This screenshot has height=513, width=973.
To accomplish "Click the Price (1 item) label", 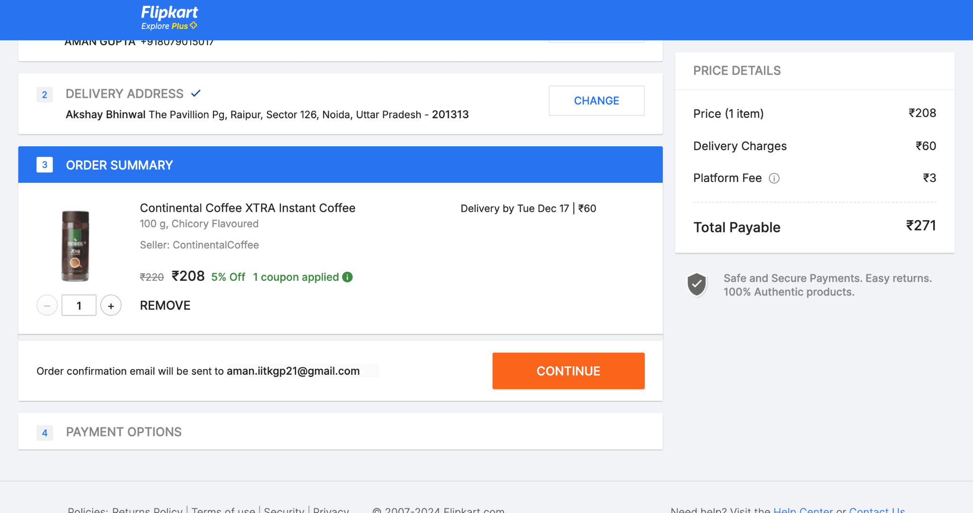I will pyautogui.click(x=728, y=114).
